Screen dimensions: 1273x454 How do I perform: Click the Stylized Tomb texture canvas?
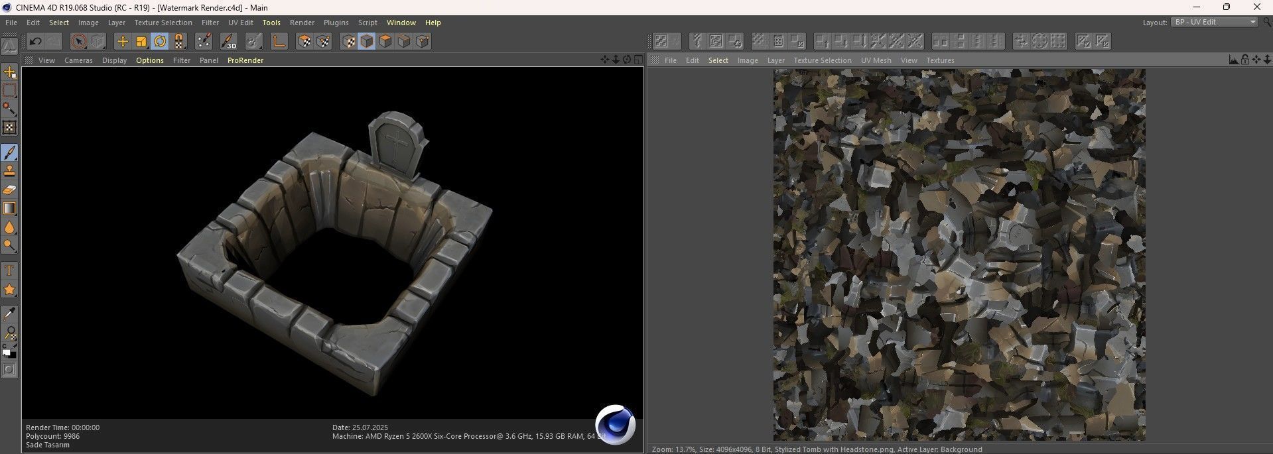[x=959, y=255]
